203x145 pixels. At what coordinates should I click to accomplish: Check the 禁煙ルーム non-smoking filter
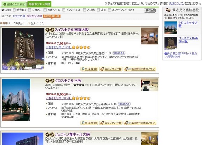coord(45,10)
